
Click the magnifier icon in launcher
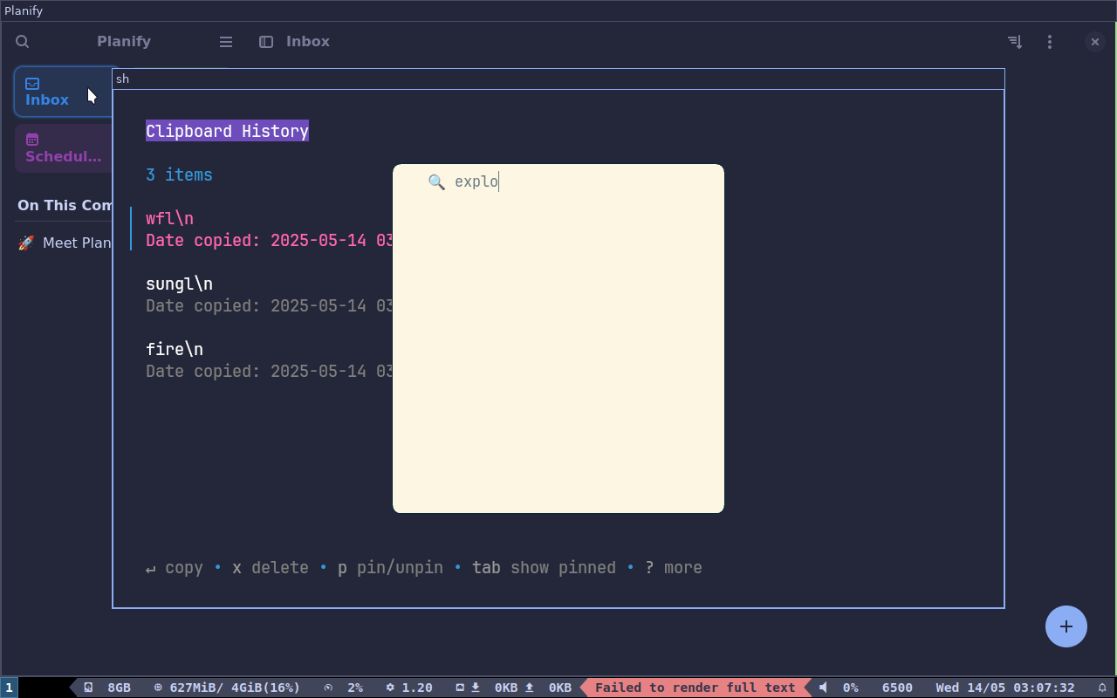coord(436,181)
